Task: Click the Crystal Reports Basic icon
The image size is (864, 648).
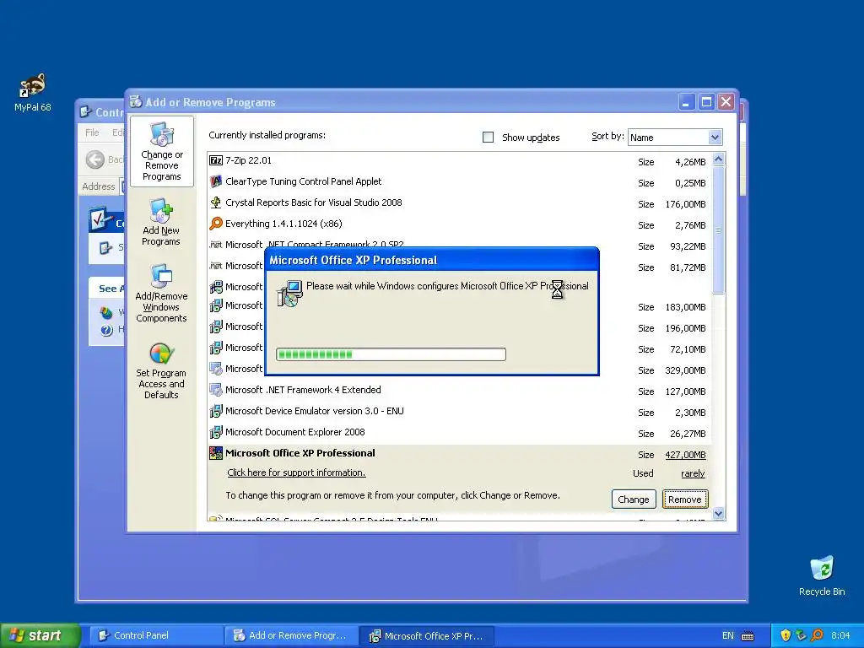Action: [x=216, y=202]
